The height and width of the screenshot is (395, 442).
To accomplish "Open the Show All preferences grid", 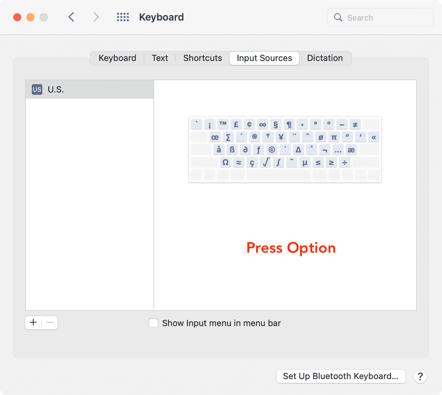I will [123, 17].
